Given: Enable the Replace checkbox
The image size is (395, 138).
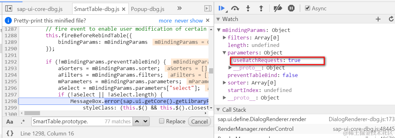Looking at the screenshot, I should pyautogui.click(x=162, y=121).
